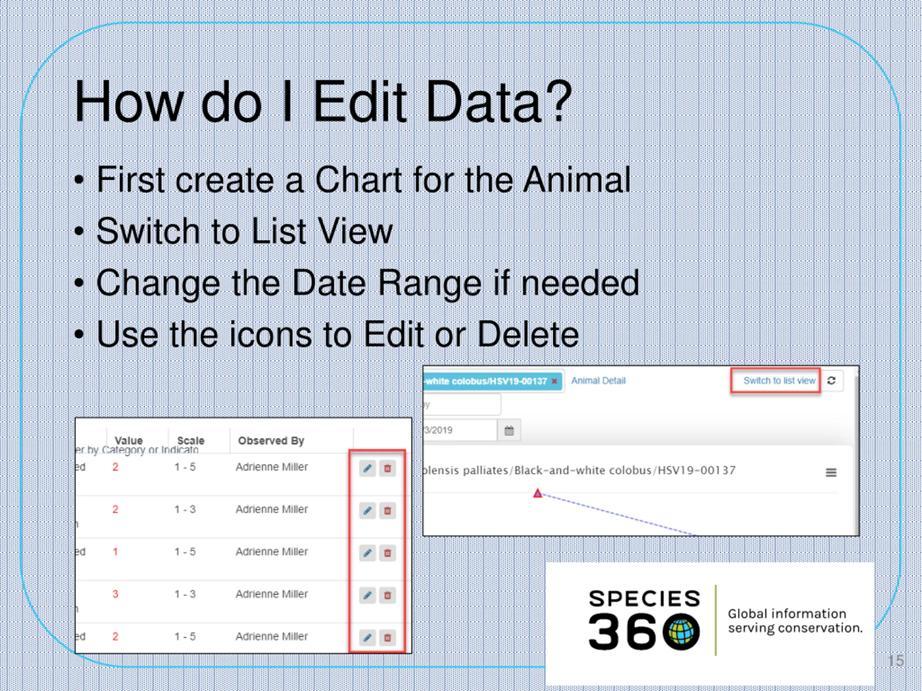Click the date field ending in 3/2019
Viewport: 922px width, 691px height.
tap(458, 430)
